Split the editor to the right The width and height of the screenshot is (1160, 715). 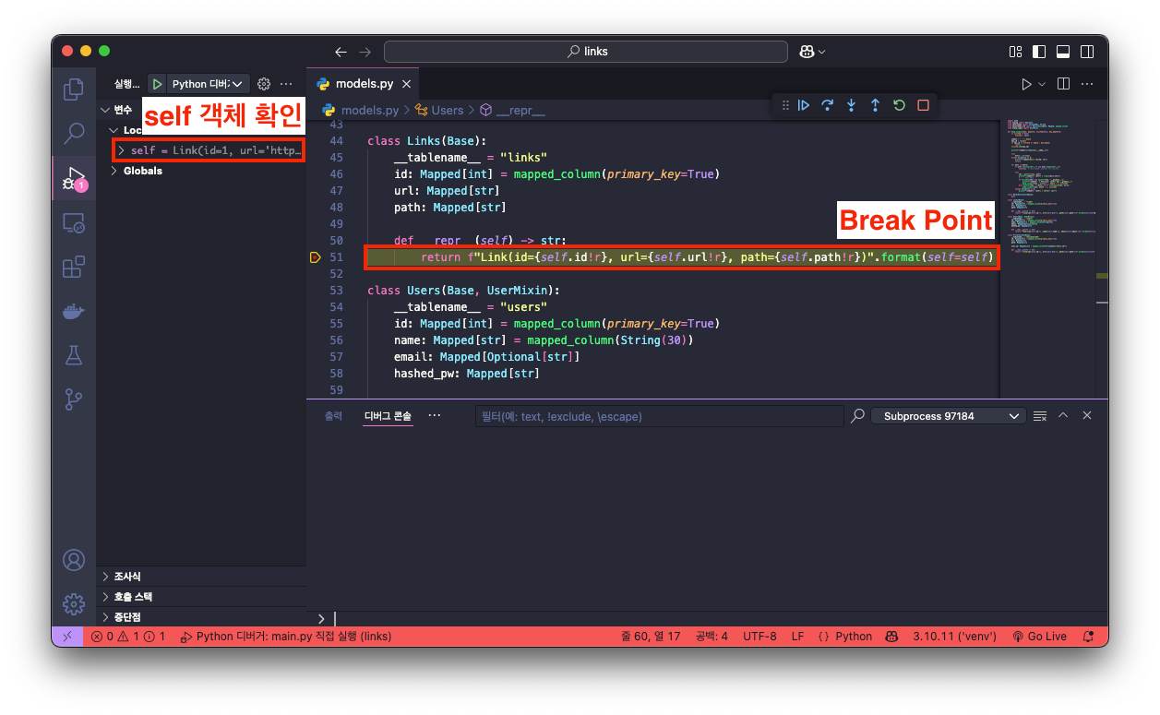coord(1063,84)
